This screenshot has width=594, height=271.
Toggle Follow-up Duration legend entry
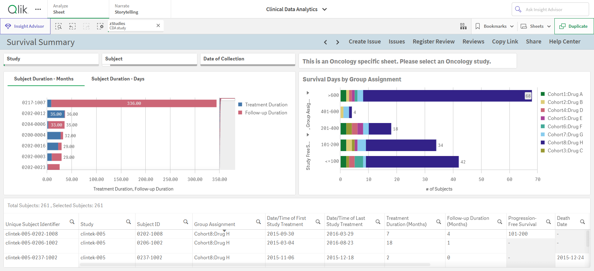click(262, 113)
